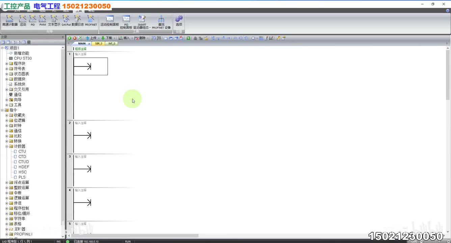Click 上传 upload button
Image resolution: width=451 pixels, height=243 pixels.
pyautogui.click(x=91, y=38)
